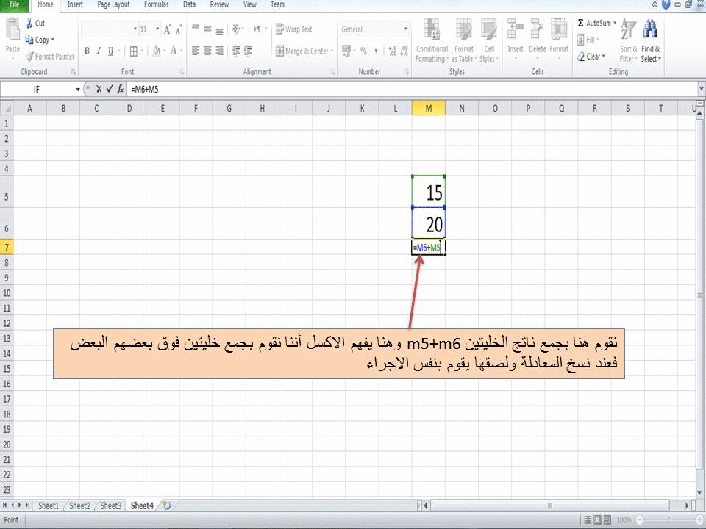Viewport: 706px width, 529px height.
Task: Click Increase Decimal icon
Action: pyautogui.click(x=392, y=51)
